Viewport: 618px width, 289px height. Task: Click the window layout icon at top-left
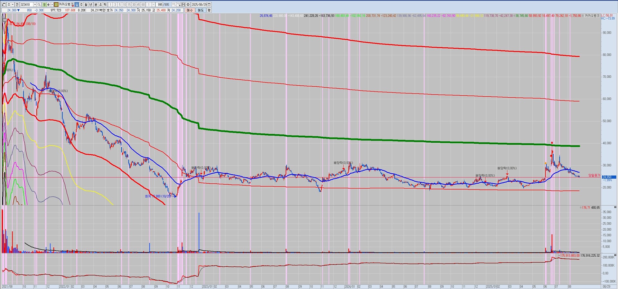tap(4, 5)
